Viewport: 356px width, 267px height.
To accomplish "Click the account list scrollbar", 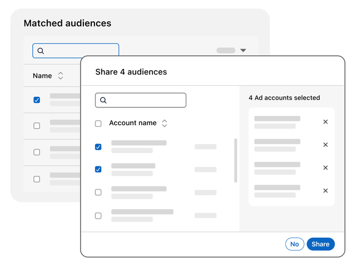I will pos(236,160).
